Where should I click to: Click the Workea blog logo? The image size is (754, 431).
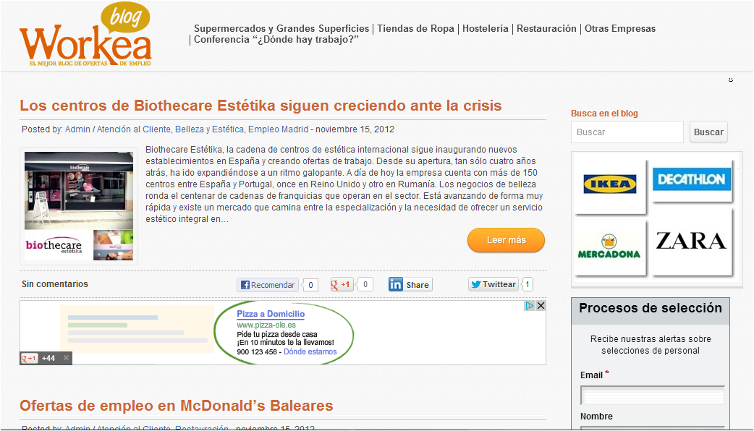tap(85, 35)
